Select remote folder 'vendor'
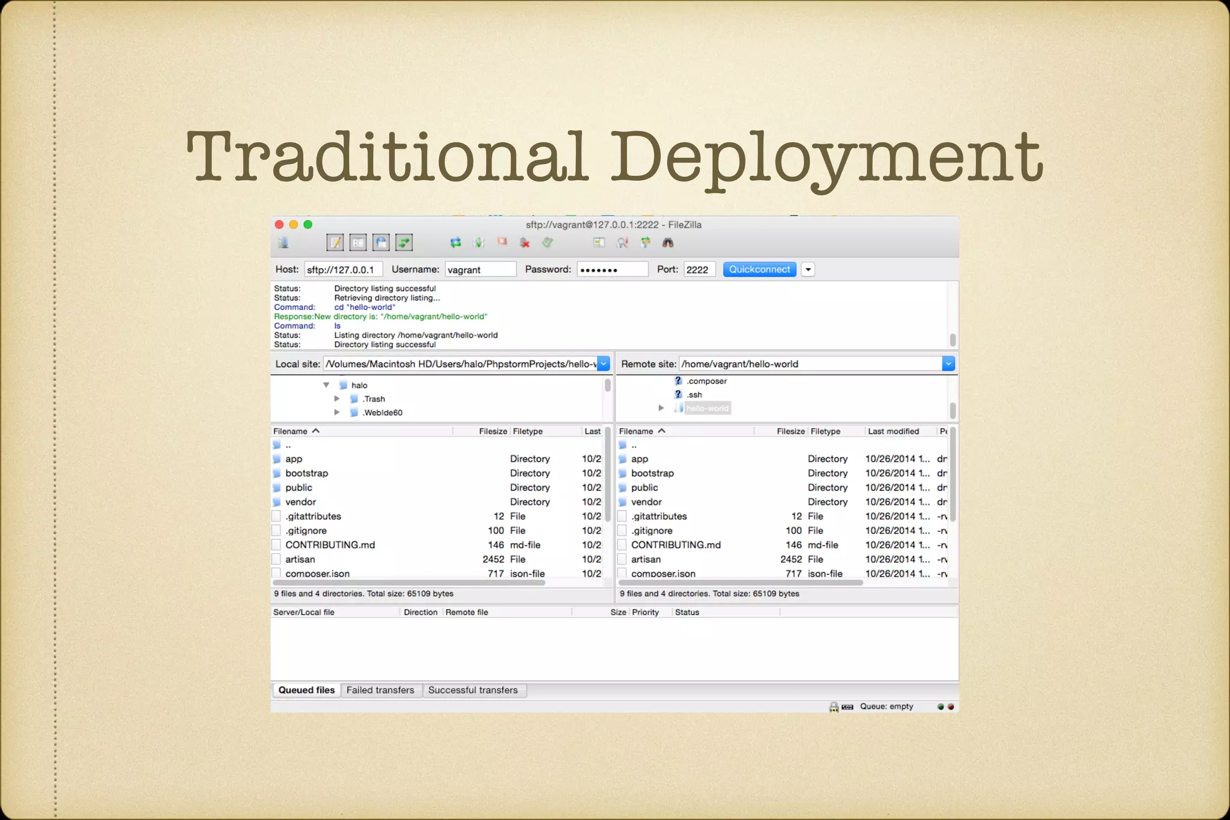This screenshot has height=820, width=1230. tap(783, 502)
